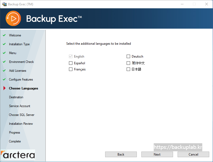Enable the Français language checkbox
This screenshot has width=213, height=162.
coord(71,69)
